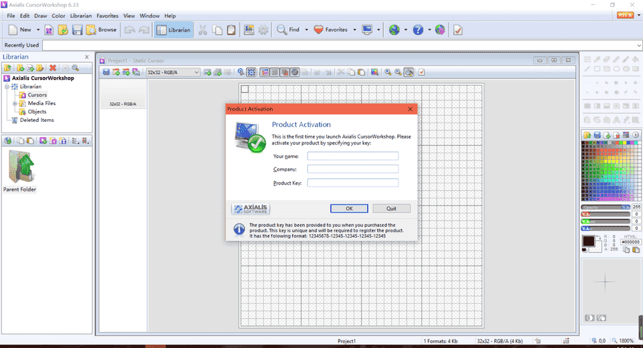This screenshot has height=348, width=643.
Task: Click inside the Company field
Action: [x=353, y=169]
